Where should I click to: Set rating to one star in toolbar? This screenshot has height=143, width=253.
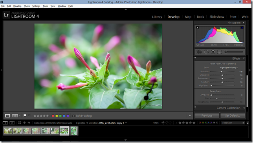point(35,116)
